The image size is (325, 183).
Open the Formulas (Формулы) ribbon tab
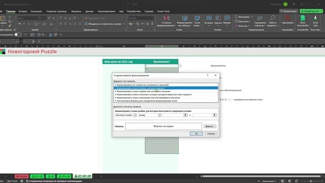[x=76, y=11]
